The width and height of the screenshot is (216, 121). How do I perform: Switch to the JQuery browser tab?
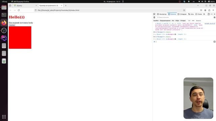click(25, 6)
